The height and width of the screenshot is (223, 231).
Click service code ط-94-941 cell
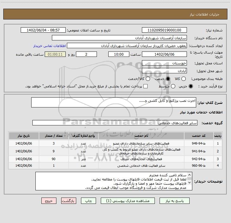(199, 151)
